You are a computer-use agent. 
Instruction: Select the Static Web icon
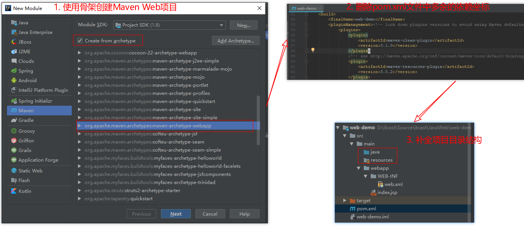click(14, 171)
